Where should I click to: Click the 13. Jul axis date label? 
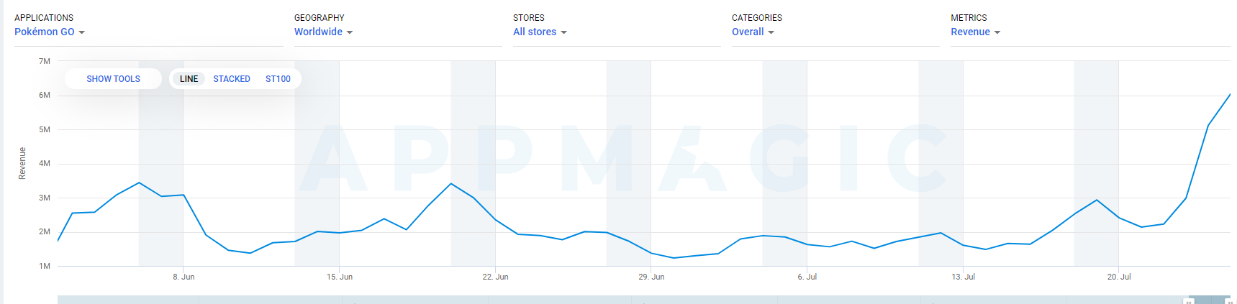tap(963, 277)
